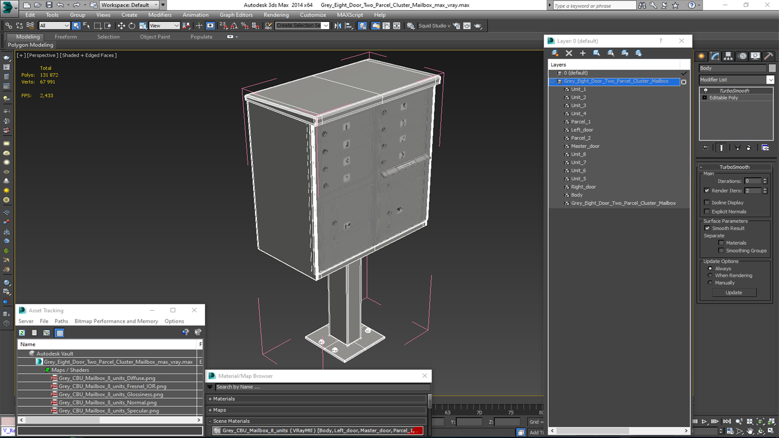The image size is (779, 438).
Task: Click the Mirror tool icon
Action: click(338, 26)
